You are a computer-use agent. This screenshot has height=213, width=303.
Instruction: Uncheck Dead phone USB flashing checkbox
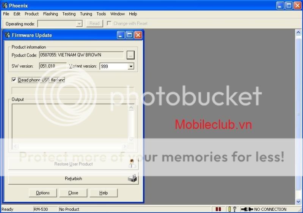(x=14, y=80)
